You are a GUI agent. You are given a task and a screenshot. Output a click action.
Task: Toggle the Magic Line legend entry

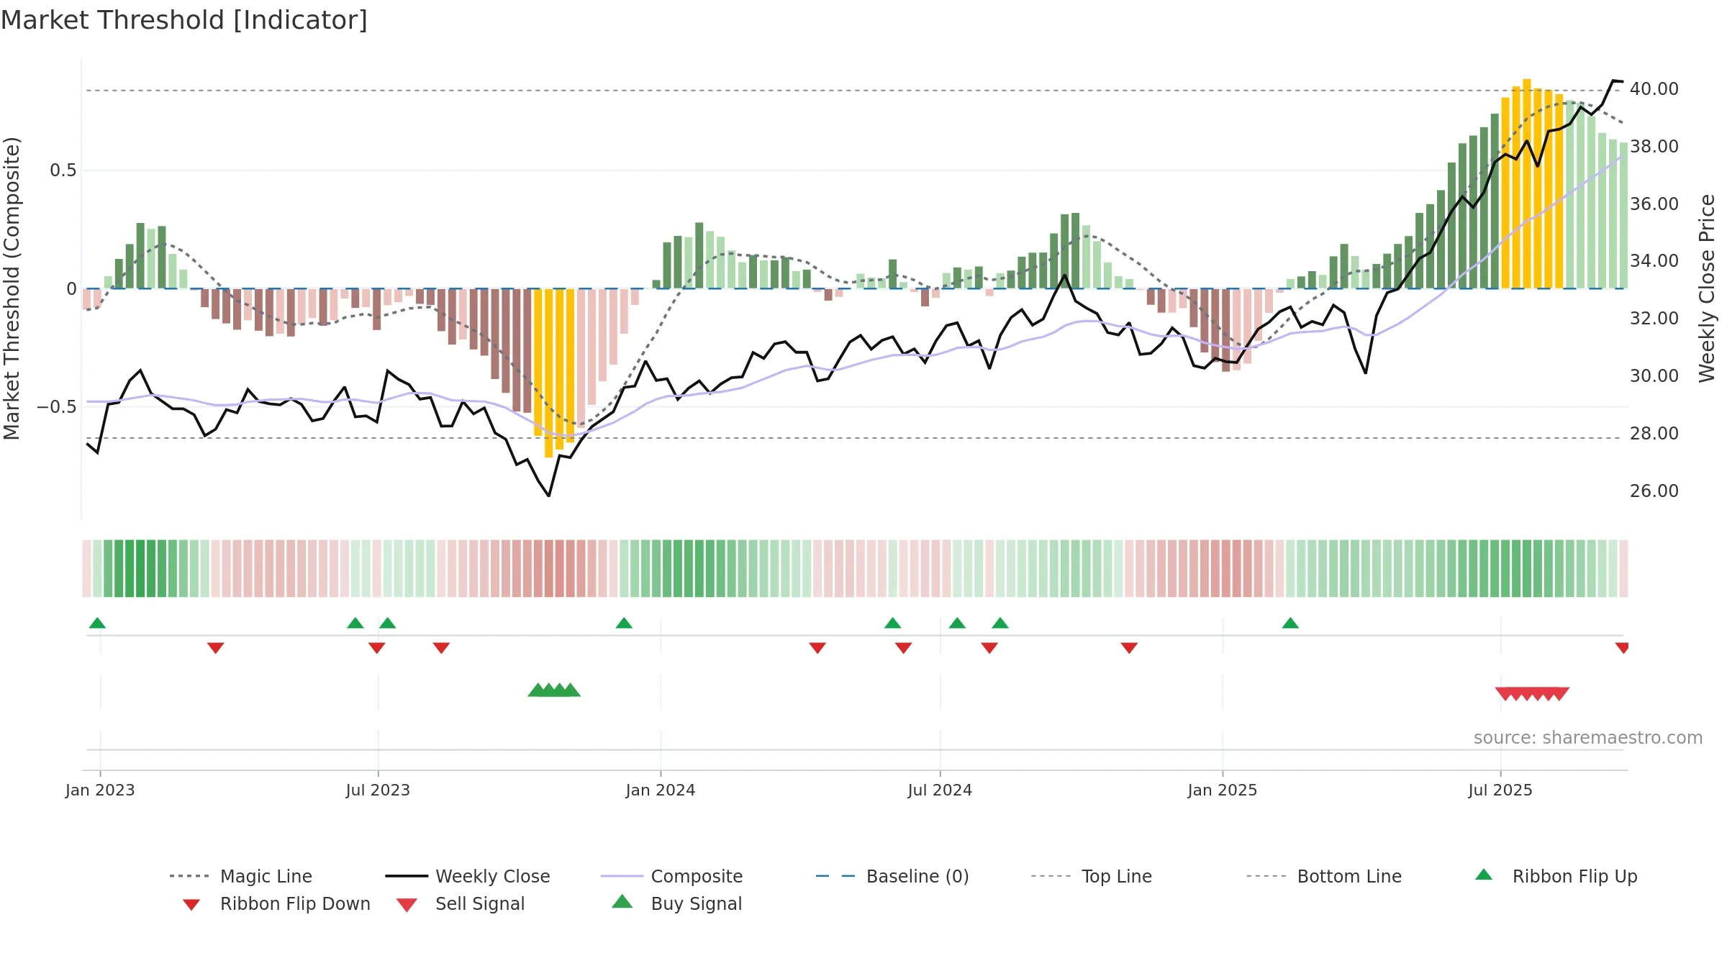[x=240, y=876]
